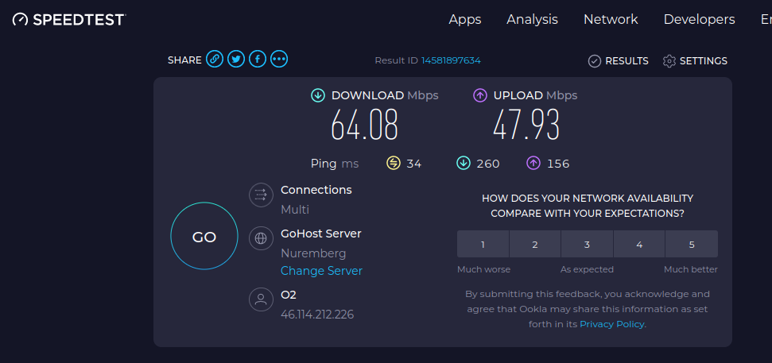Image resolution: width=772 pixels, height=363 pixels.
Task: Click the download arrow icon beside DOWNLOAD
Action: tap(318, 95)
